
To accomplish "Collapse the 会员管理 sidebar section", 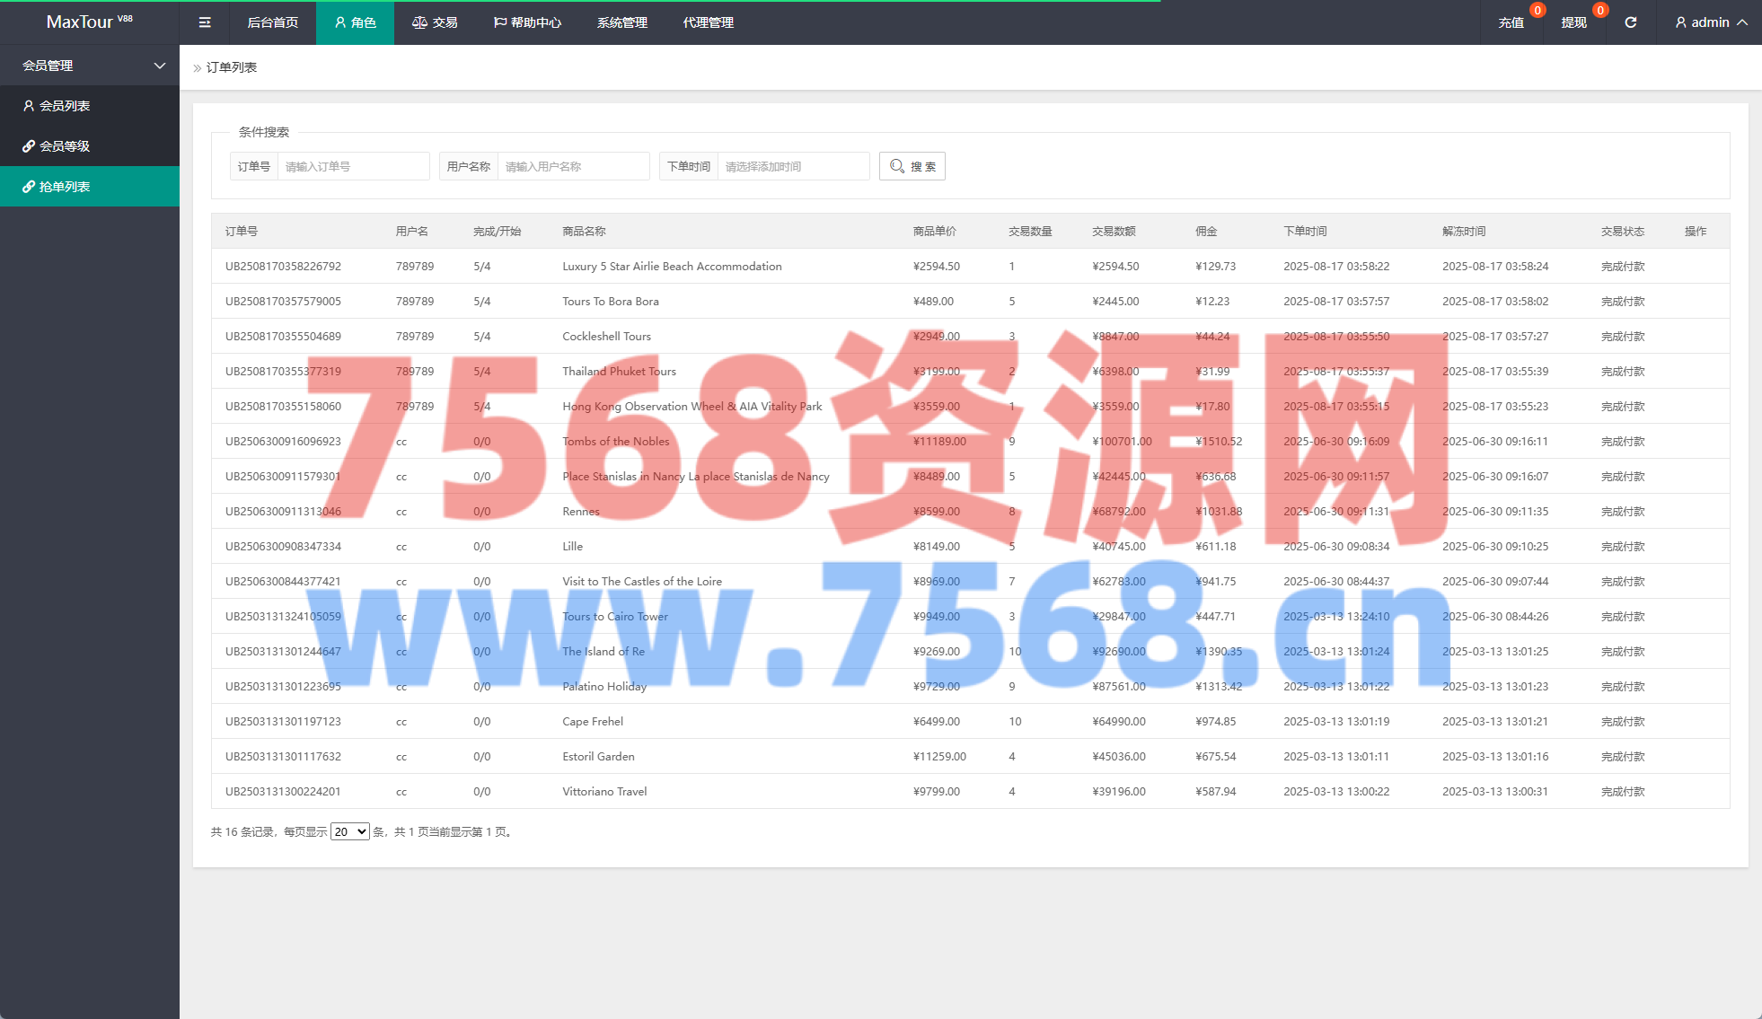I will click(160, 66).
